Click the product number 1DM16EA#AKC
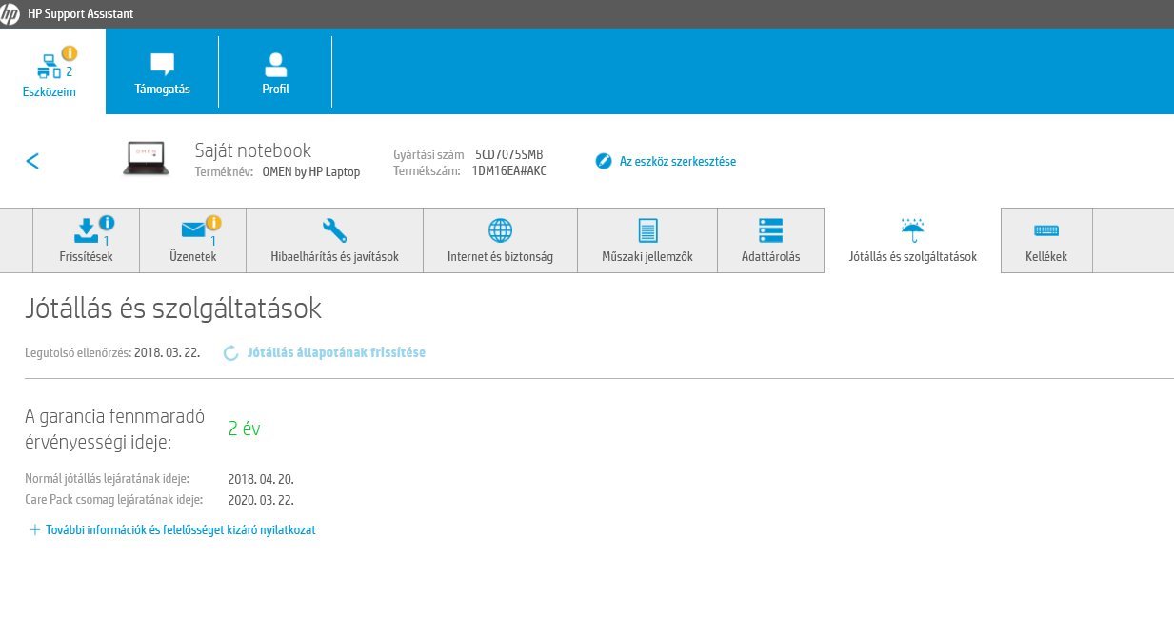This screenshot has height=618, width=1174. (x=509, y=171)
